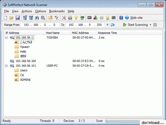Open the funnel filter options icon
Screen dimensions: 166x125
(57, 18)
